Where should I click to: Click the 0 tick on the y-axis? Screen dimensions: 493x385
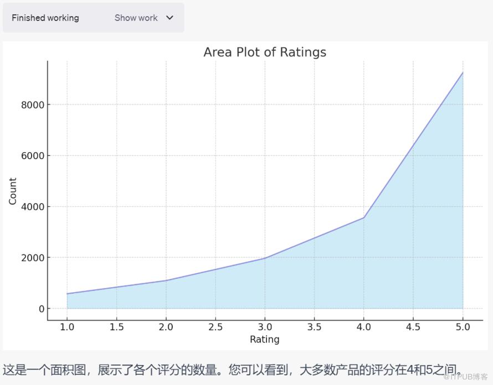point(40,309)
